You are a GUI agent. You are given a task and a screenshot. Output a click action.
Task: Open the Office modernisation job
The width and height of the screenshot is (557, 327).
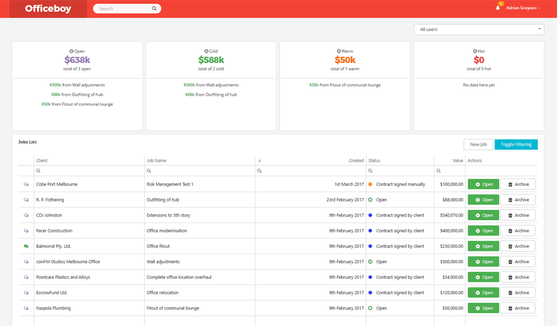pos(483,231)
